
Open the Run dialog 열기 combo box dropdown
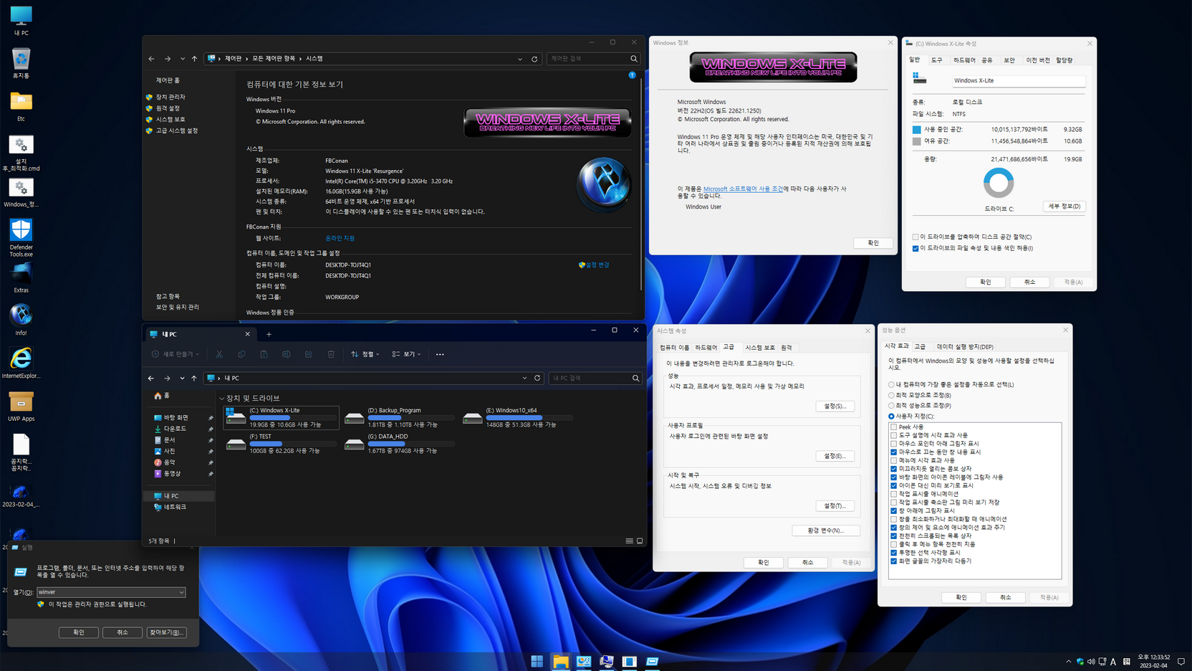pyautogui.click(x=181, y=592)
